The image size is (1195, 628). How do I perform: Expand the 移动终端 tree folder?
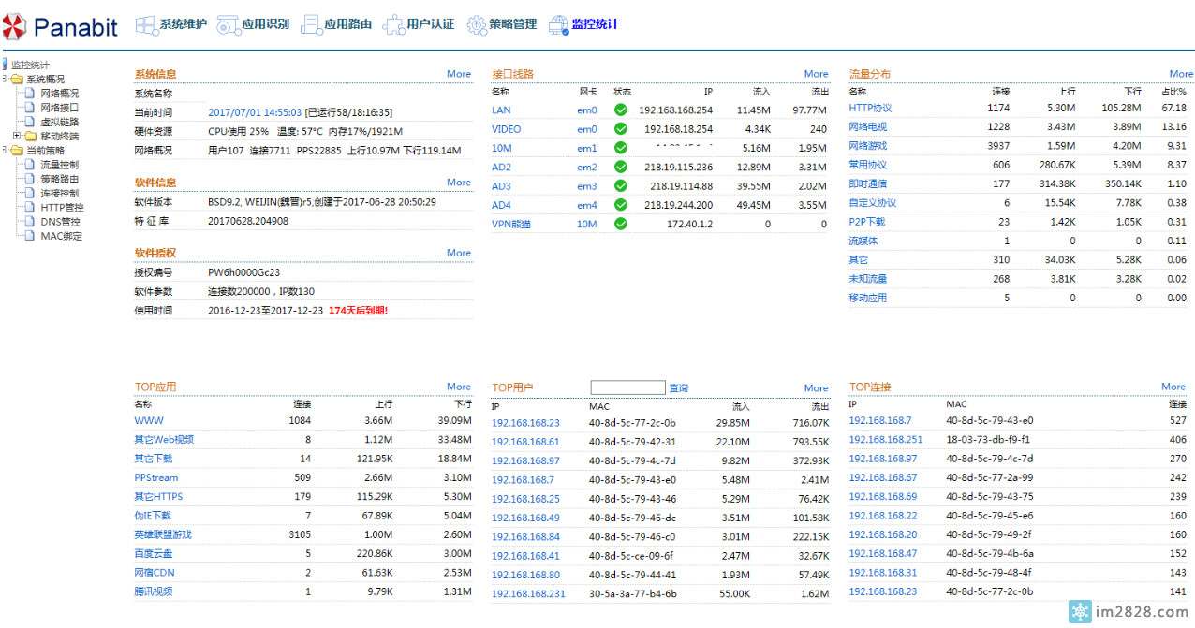(17, 137)
